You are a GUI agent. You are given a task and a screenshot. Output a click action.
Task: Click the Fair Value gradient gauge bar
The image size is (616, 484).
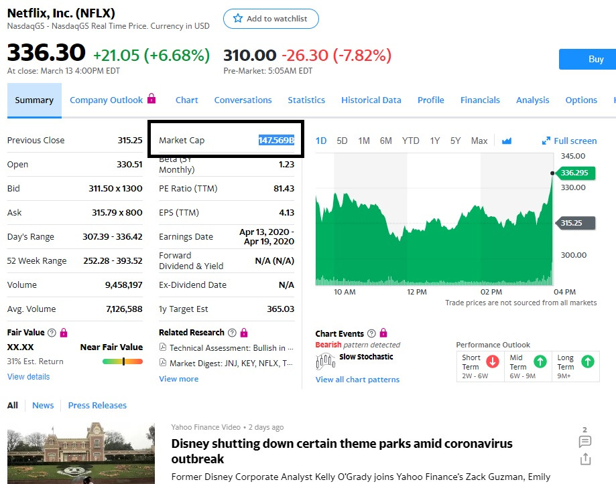click(123, 361)
